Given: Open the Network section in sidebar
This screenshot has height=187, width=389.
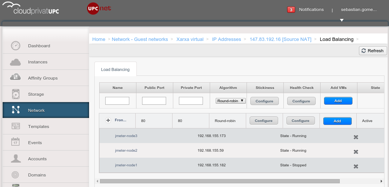Looking at the screenshot, I should tap(45, 110).
